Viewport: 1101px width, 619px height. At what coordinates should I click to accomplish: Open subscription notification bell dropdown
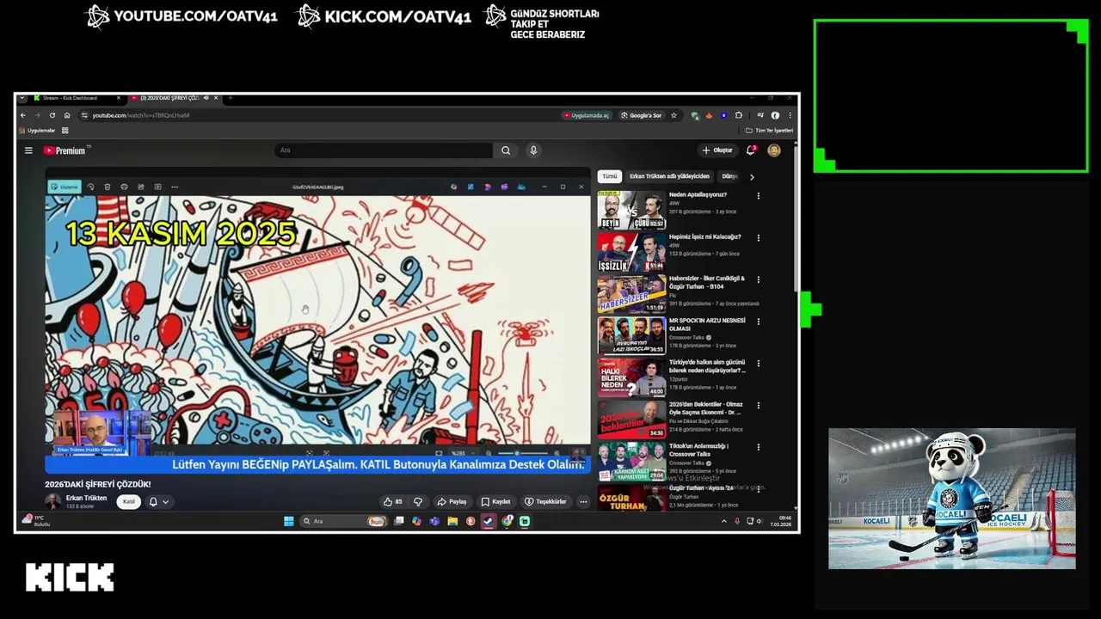158,501
